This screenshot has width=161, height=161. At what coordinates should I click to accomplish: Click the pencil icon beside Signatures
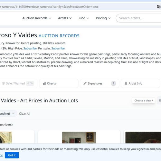pos(85,83)
